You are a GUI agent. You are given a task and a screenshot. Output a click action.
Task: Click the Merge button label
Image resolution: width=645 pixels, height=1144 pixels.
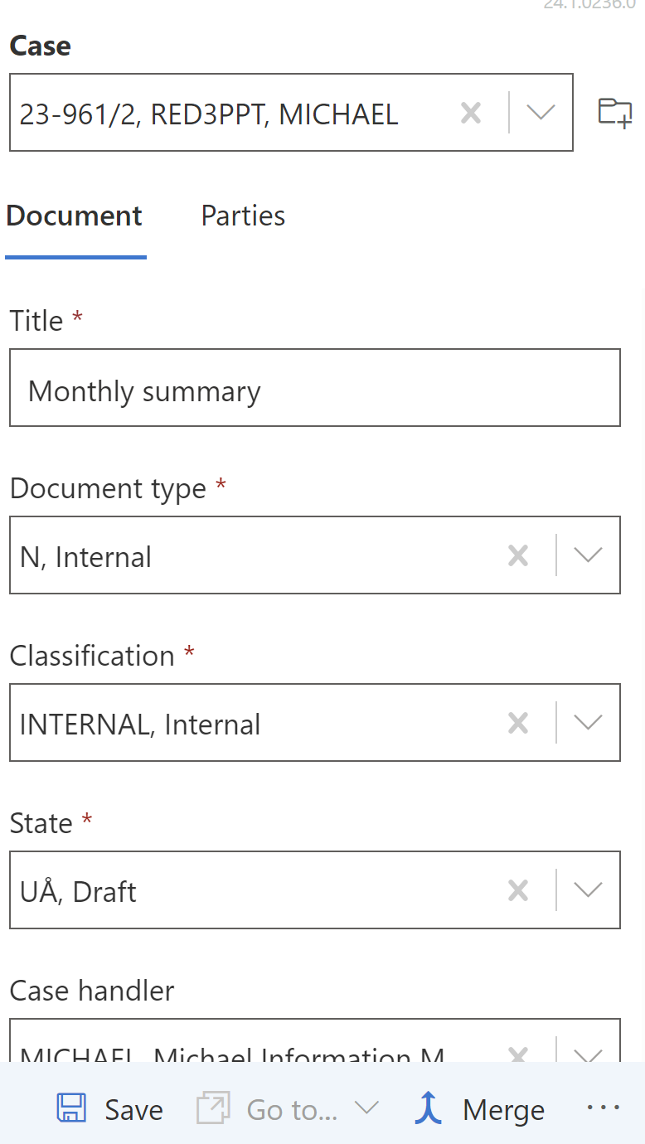tap(503, 1109)
